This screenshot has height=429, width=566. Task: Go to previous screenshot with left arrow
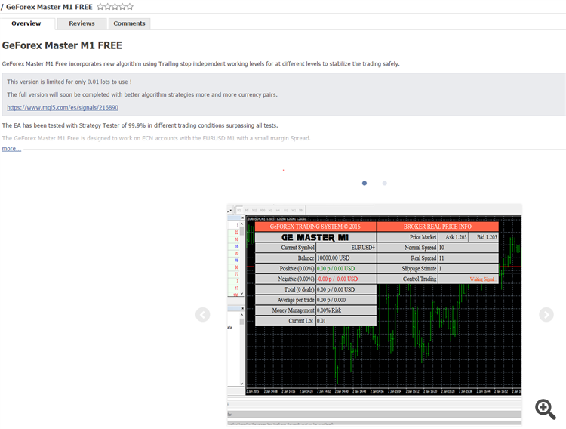202,314
